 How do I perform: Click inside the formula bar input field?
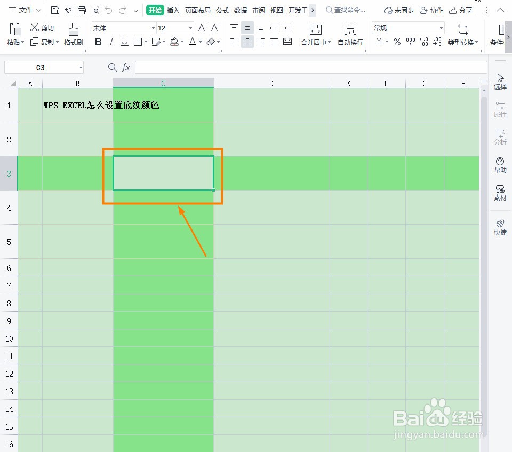(x=309, y=67)
